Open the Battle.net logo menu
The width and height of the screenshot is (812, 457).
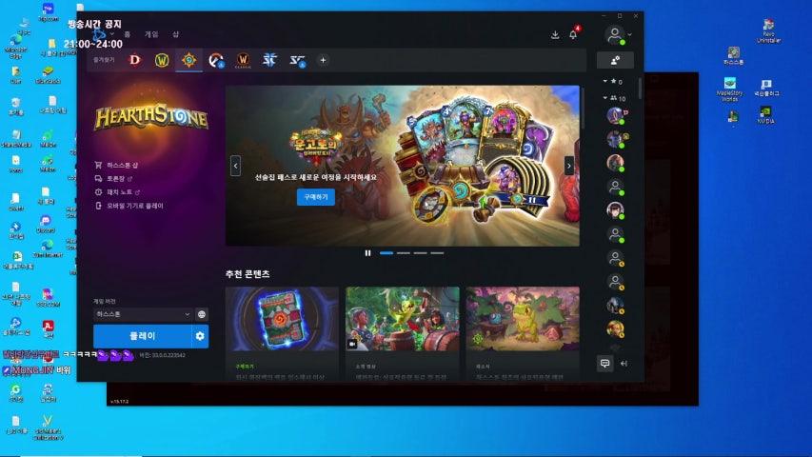tap(99, 34)
